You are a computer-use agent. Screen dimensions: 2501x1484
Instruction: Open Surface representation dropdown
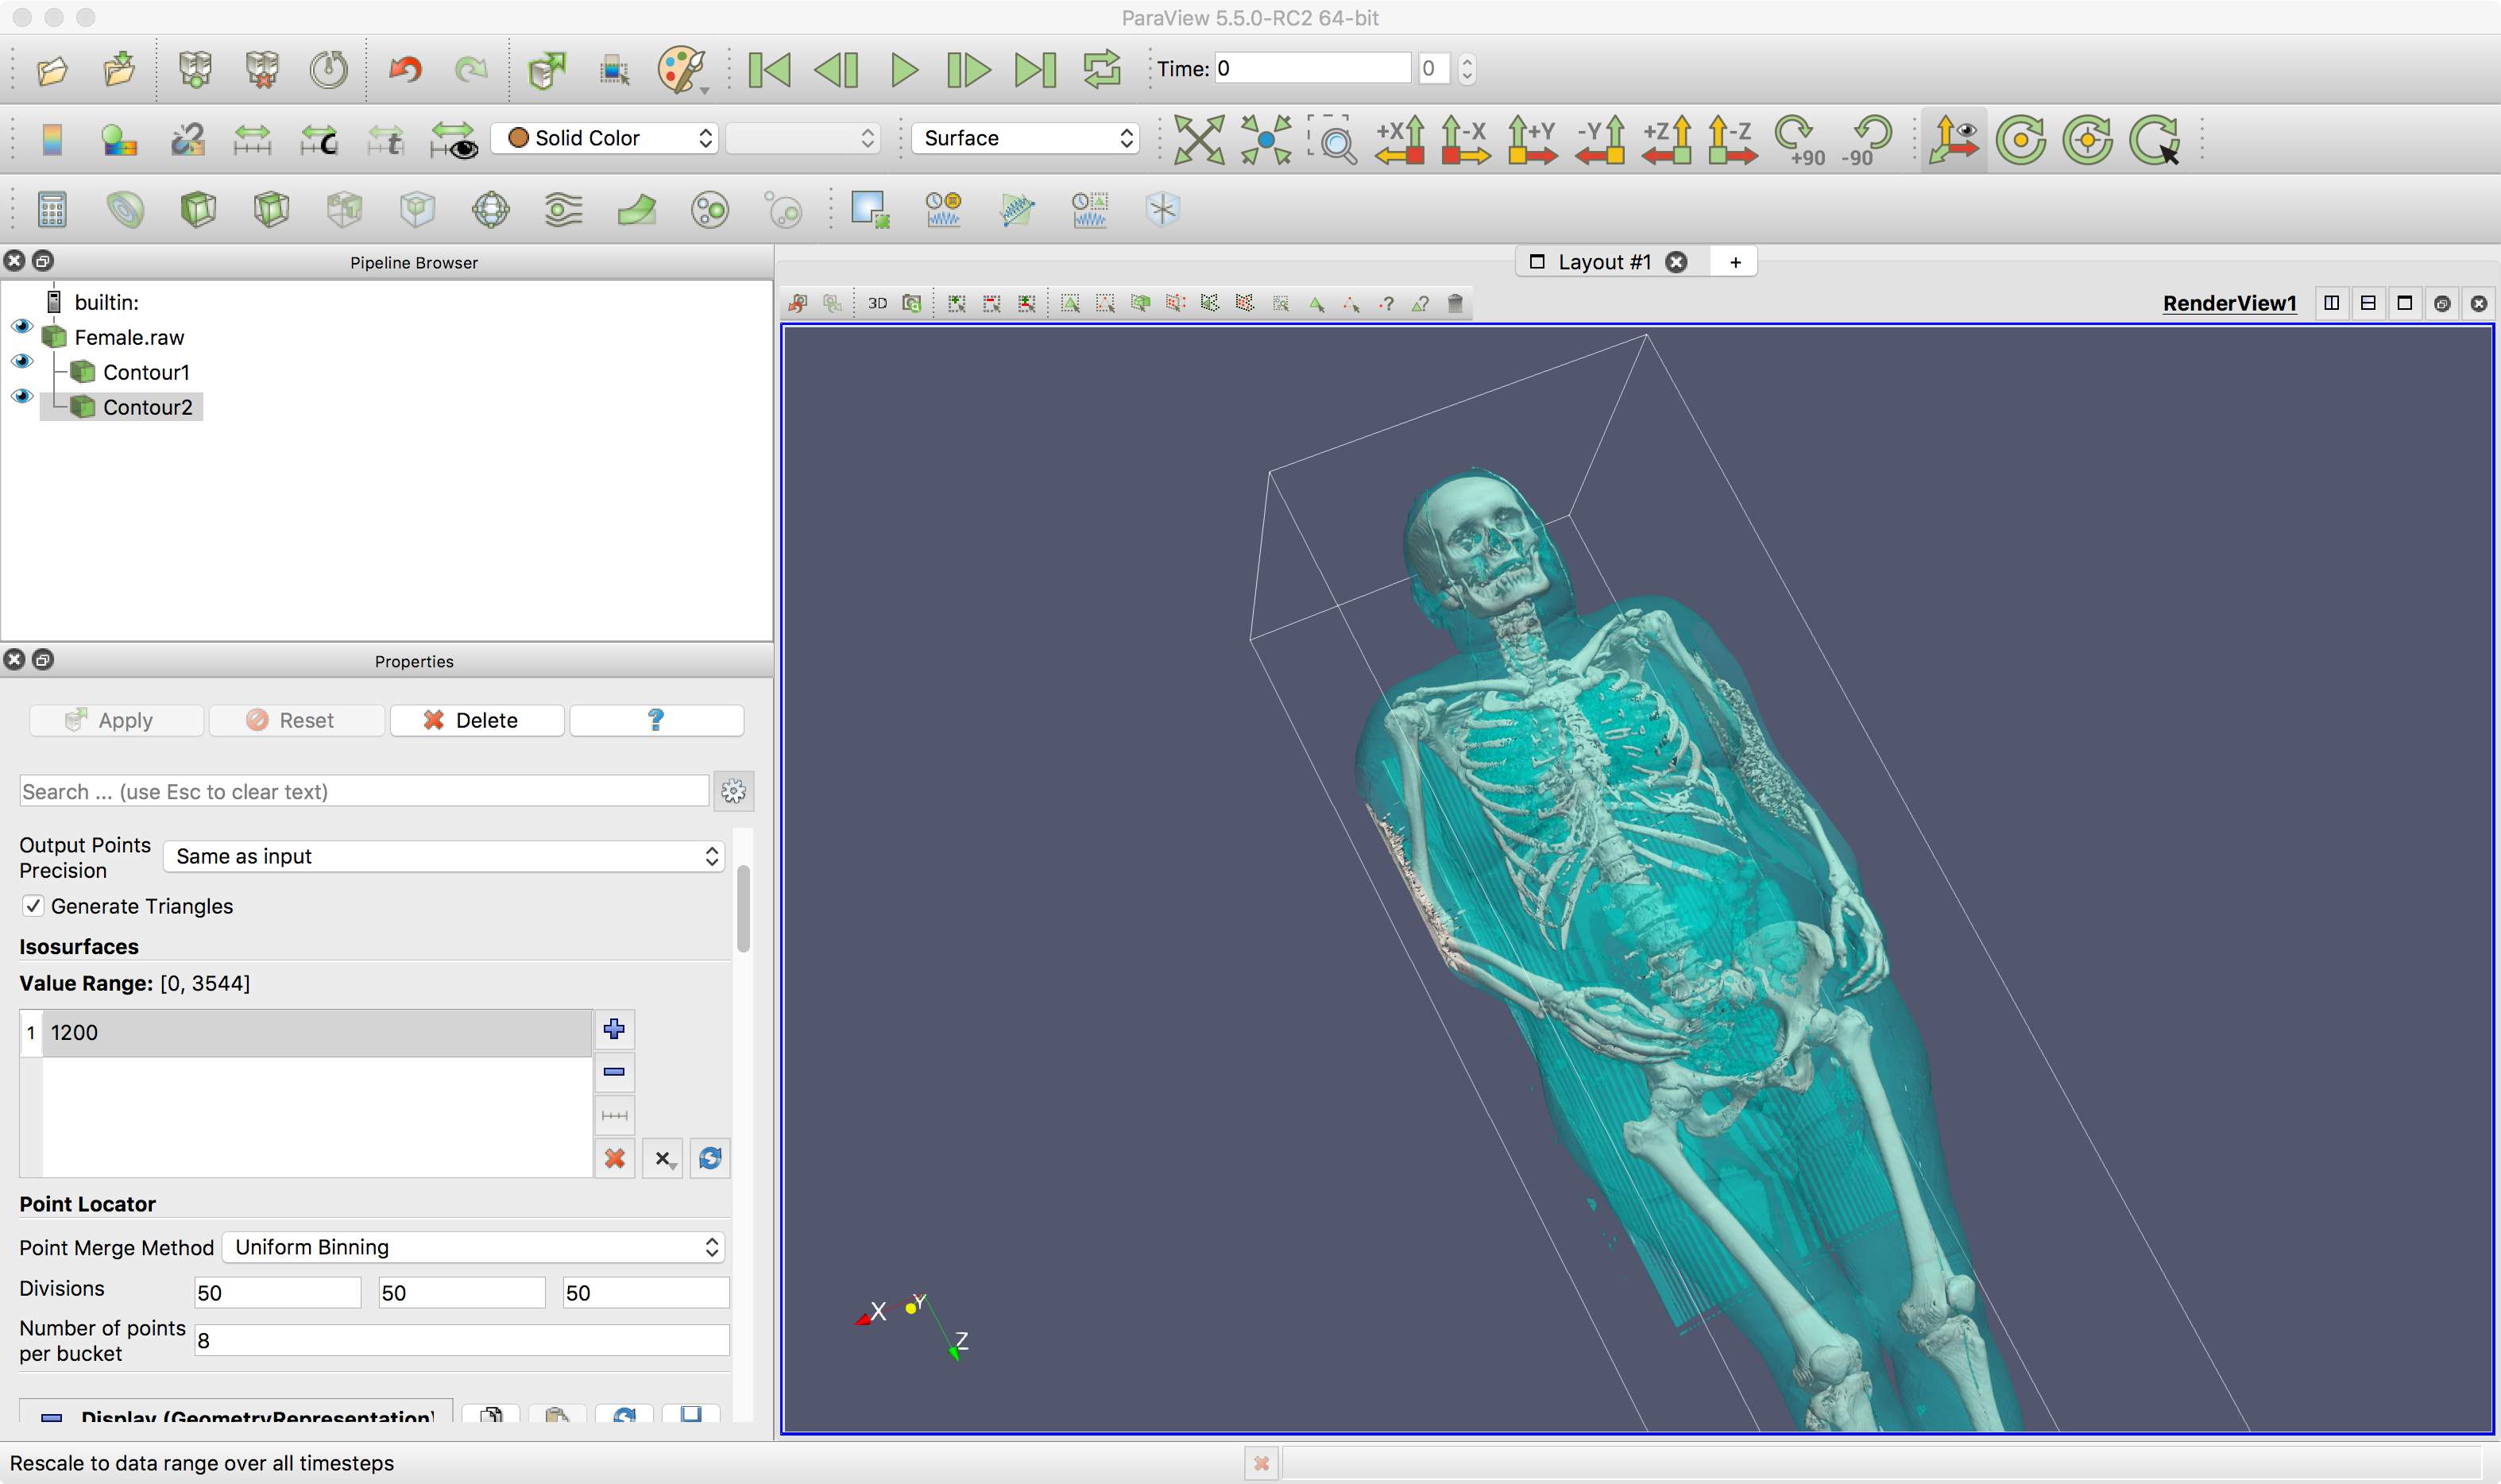point(1025,138)
